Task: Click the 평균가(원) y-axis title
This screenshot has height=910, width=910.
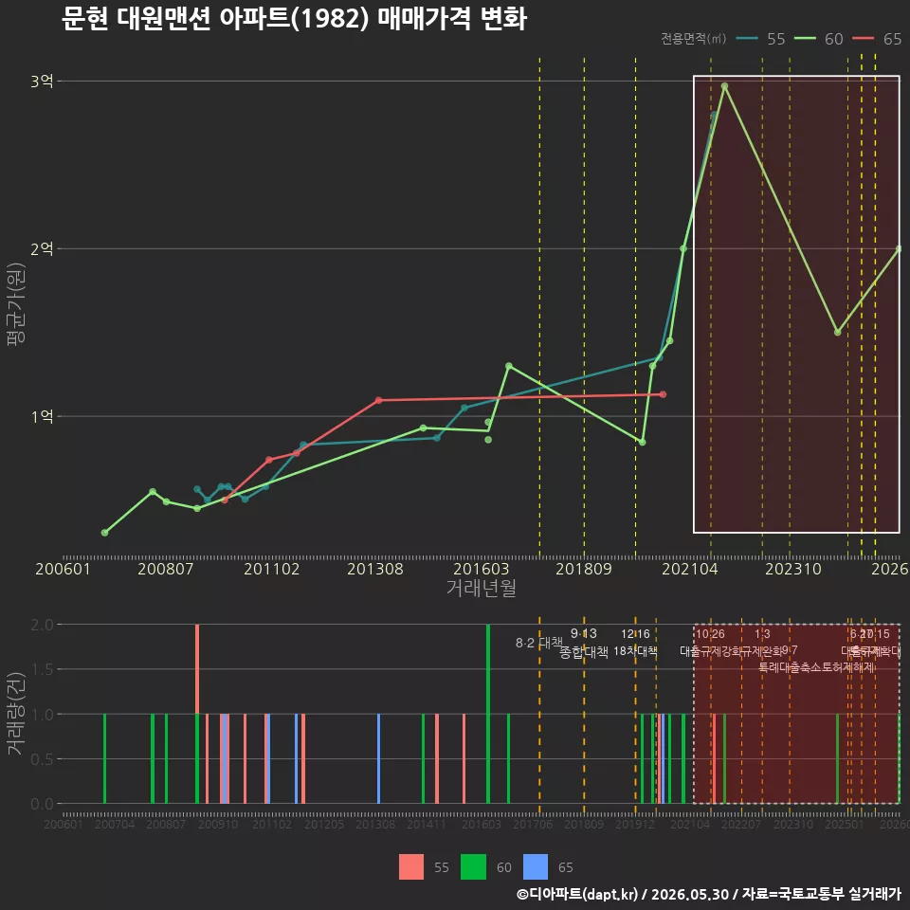Action: [x=16, y=304]
